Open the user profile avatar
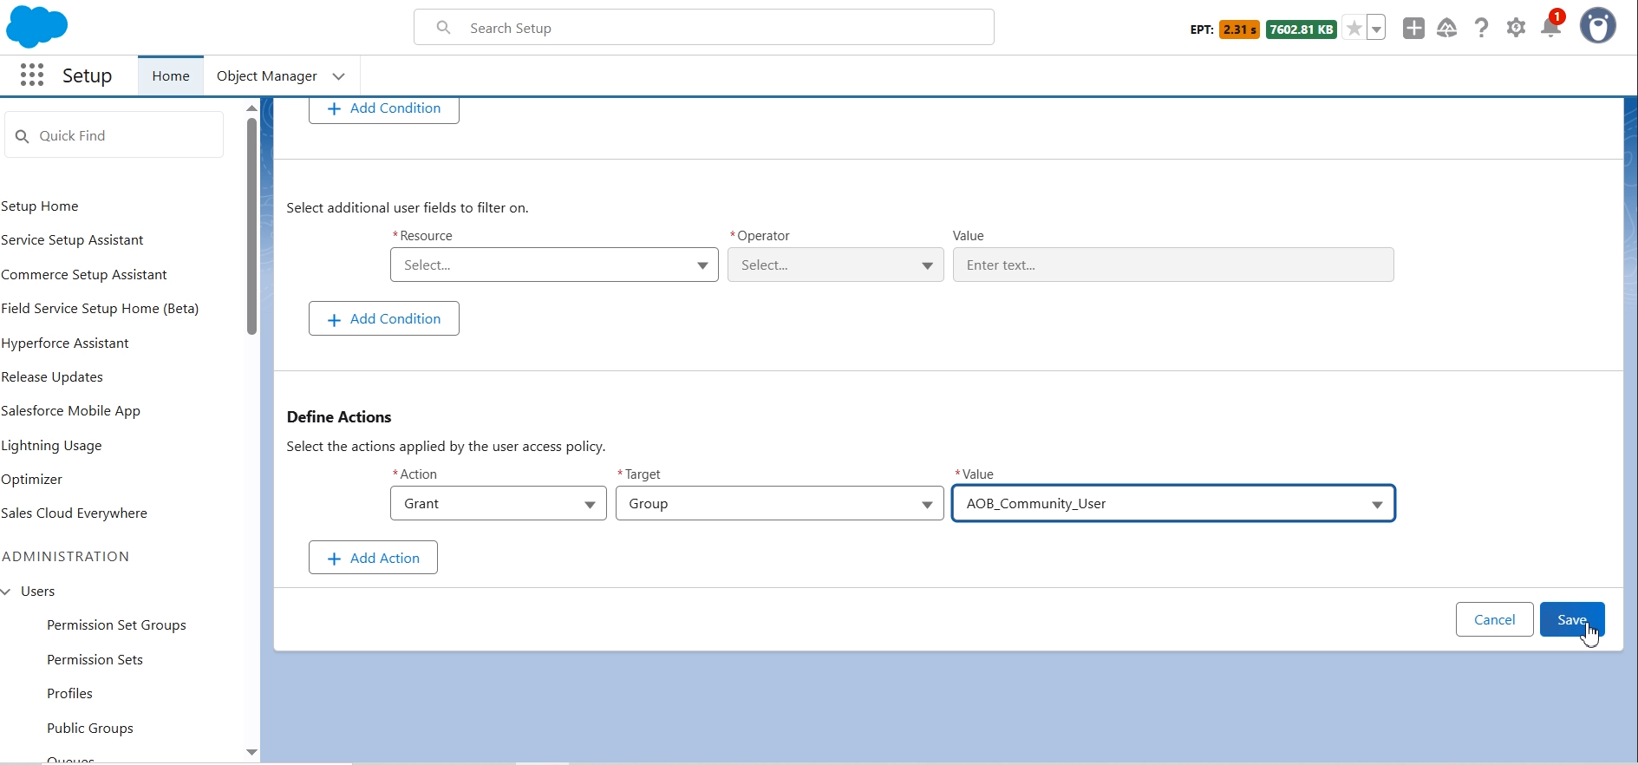This screenshot has width=1638, height=765. 1598,26
